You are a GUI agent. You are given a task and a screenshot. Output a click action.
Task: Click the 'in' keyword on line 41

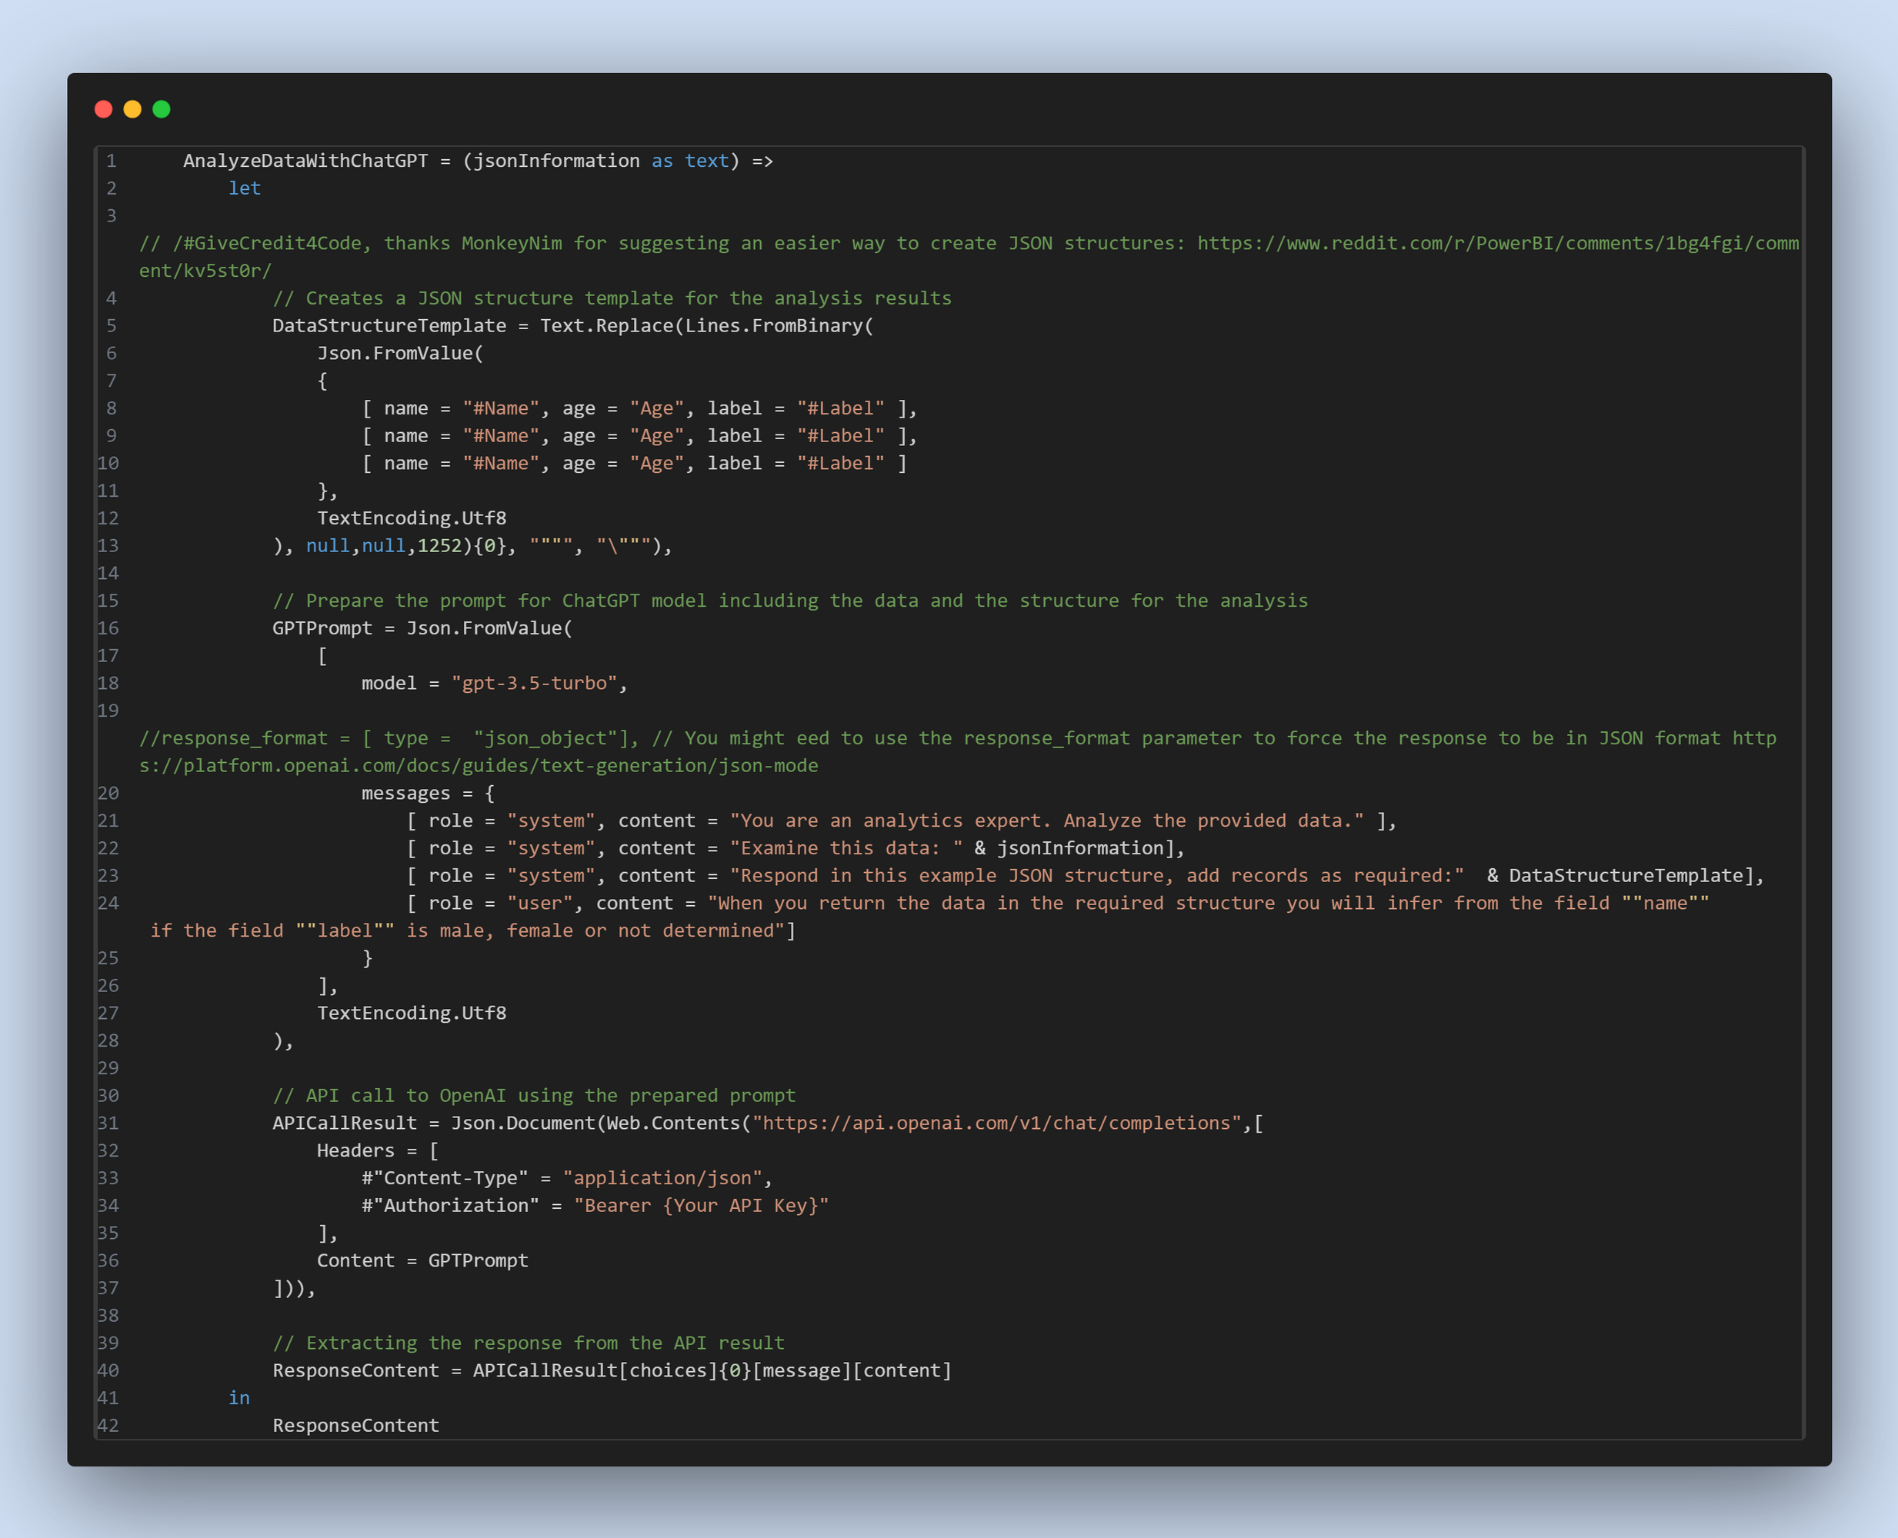pyautogui.click(x=239, y=1397)
